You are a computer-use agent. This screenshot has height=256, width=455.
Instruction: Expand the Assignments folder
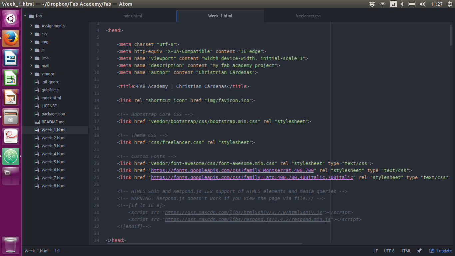point(53,26)
